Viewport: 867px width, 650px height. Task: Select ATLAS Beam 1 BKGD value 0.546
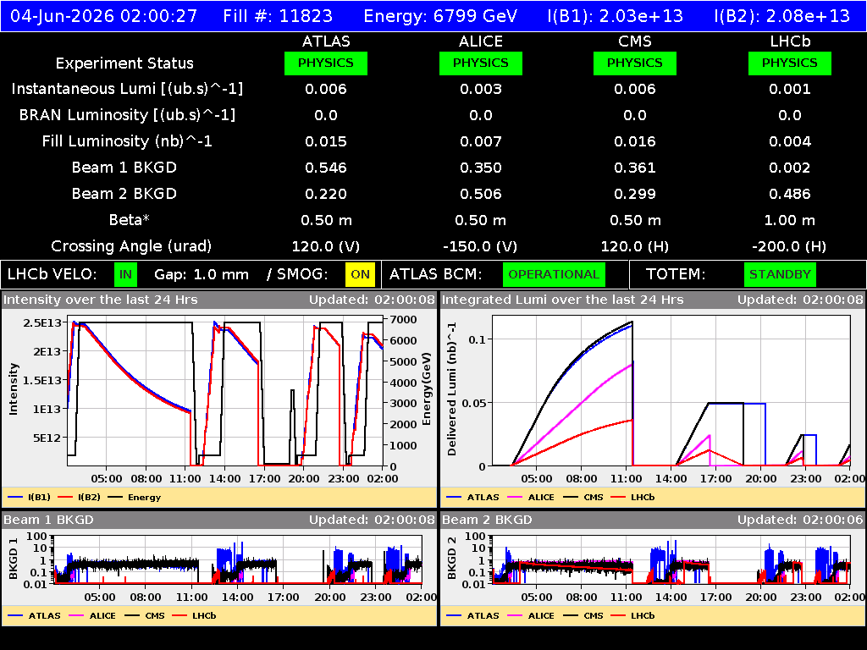326,168
